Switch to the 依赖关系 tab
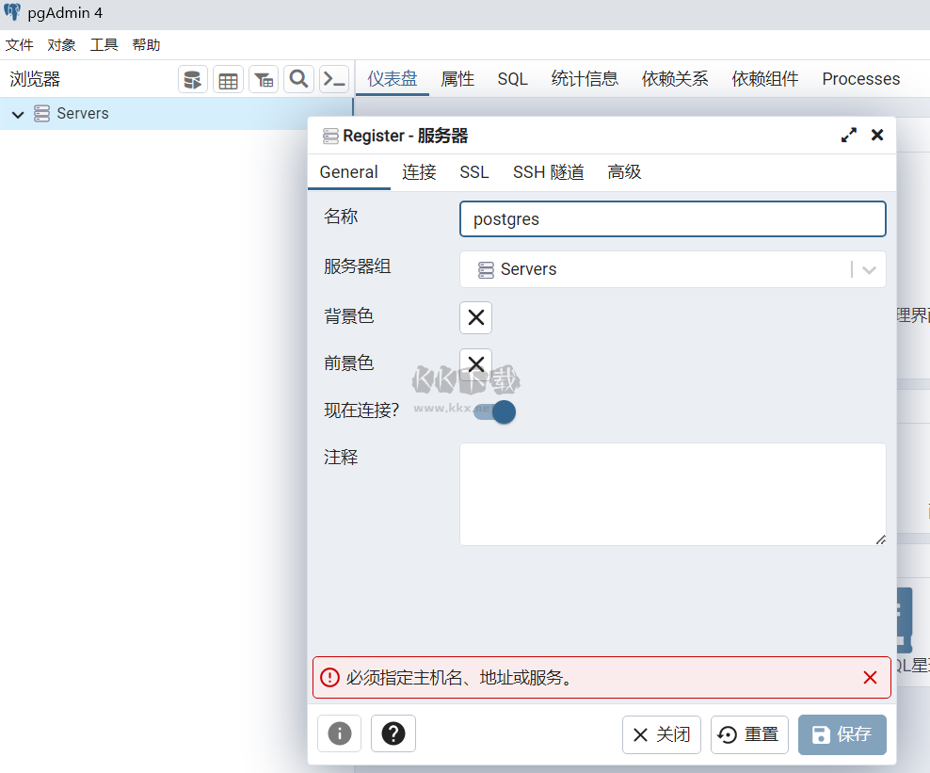The height and width of the screenshot is (773, 930). 675,79
